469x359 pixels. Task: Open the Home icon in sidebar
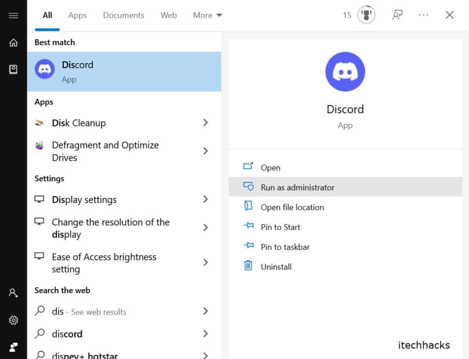pos(13,43)
